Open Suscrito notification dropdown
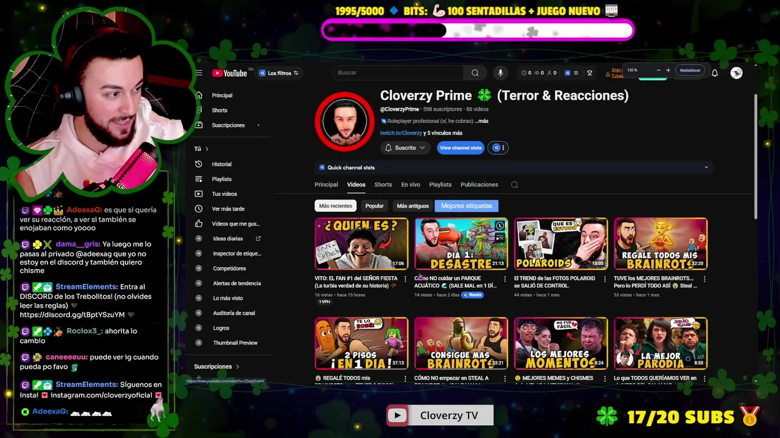 (405, 148)
